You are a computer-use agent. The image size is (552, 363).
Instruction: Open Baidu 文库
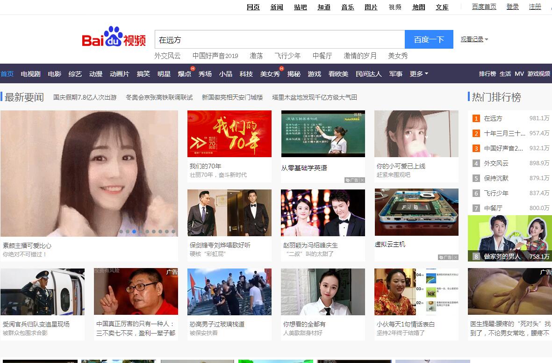click(442, 7)
